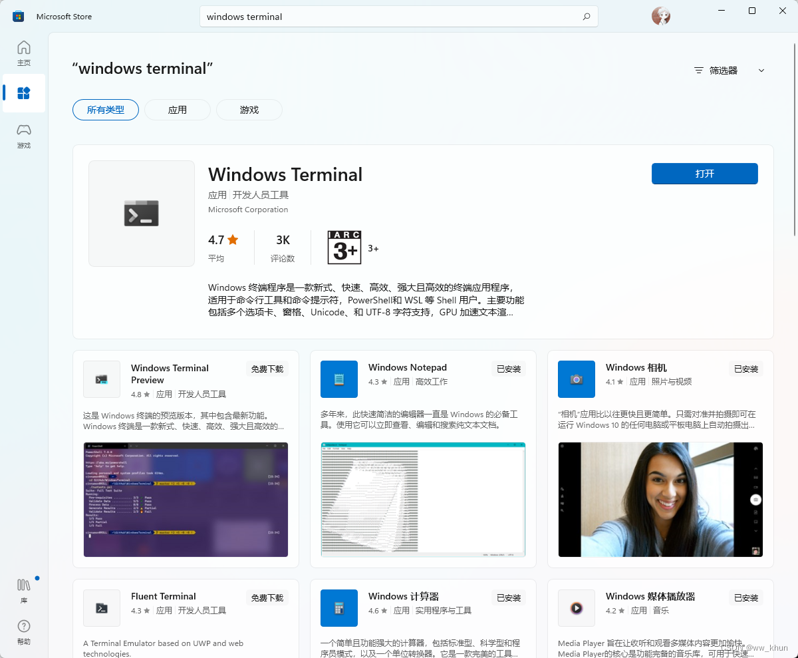Click the Windows Notepad title
The height and width of the screenshot is (658, 798).
(x=408, y=367)
